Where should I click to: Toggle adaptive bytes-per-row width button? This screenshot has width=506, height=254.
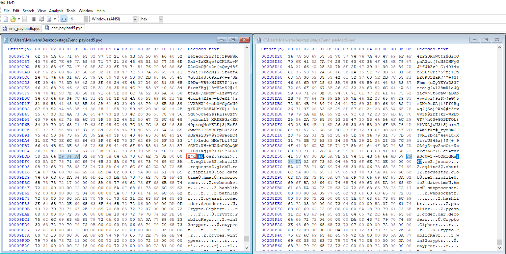(64, 19)
